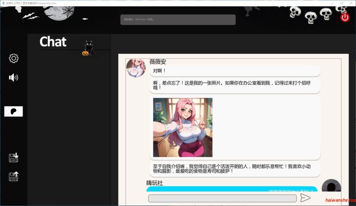Image resolution: width=356 pixels, height=206 pixels.
Task: Send message with the paper plane icon
Action: click(305, 198)
